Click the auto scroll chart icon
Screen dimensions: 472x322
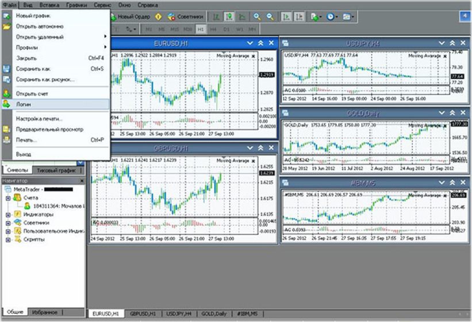pyautogui.click(x=287, y=17)
